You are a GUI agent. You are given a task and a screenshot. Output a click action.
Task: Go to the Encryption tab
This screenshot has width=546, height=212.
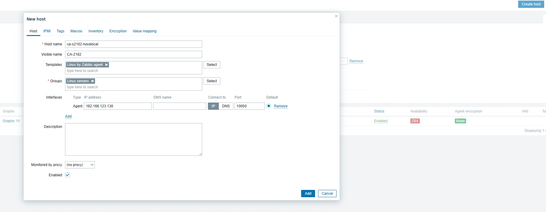coord(118,31)
